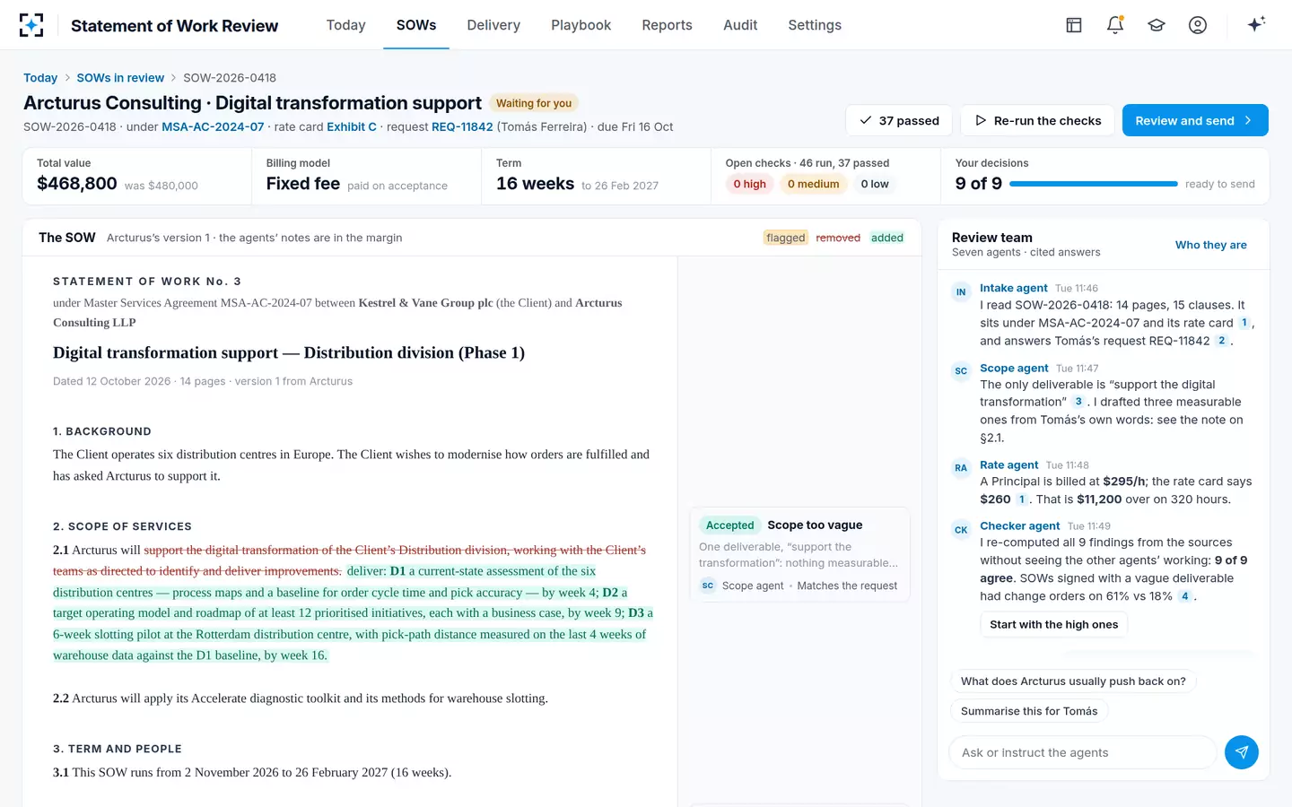Screen dimensions: 1292x807
Task: Open the 'Scope too vague' margin note
Action: [x=800, y=555]
